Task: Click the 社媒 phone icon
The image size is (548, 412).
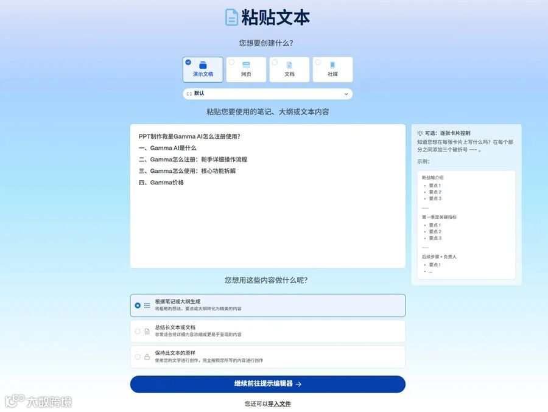Action: (332, 65)
